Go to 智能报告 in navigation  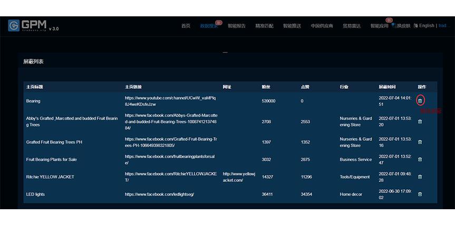(237, 26)
